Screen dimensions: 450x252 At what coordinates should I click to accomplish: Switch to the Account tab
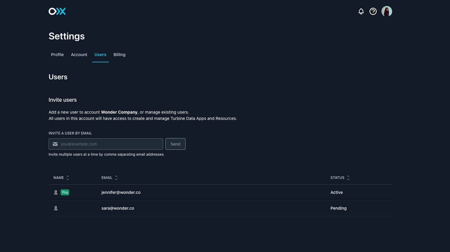(79, 55)
